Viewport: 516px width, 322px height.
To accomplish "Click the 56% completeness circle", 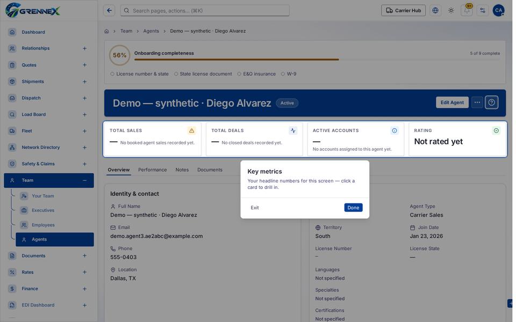I will [119, 55].
